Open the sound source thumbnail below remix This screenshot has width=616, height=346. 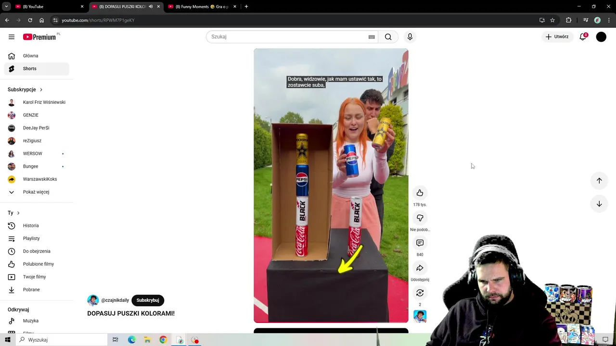(420, 316)
